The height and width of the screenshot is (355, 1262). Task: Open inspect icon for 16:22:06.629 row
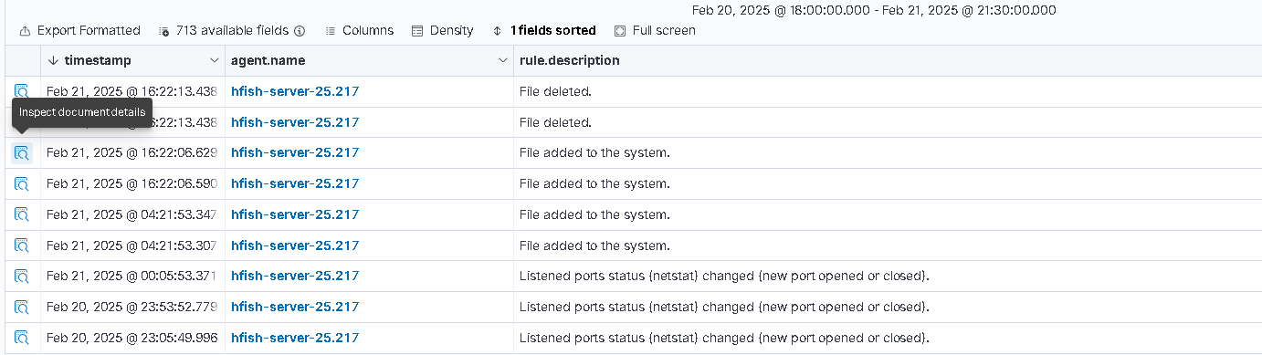[x=22, y=152]
